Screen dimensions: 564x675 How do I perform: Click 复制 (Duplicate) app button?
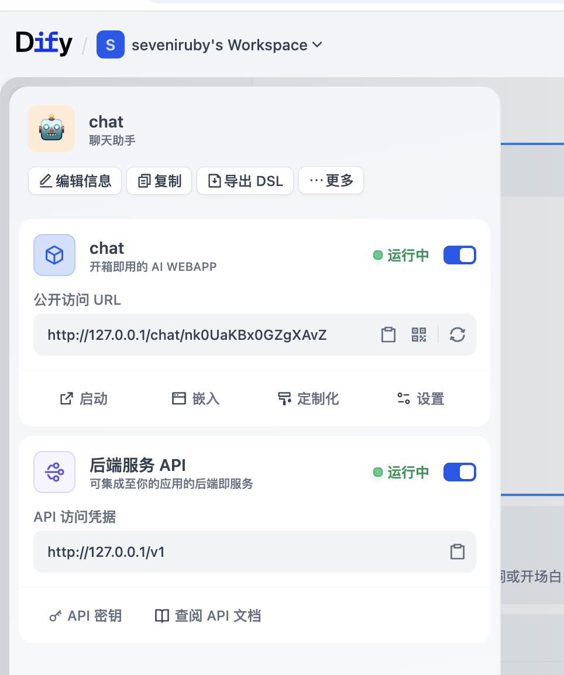tap(159, 181)
